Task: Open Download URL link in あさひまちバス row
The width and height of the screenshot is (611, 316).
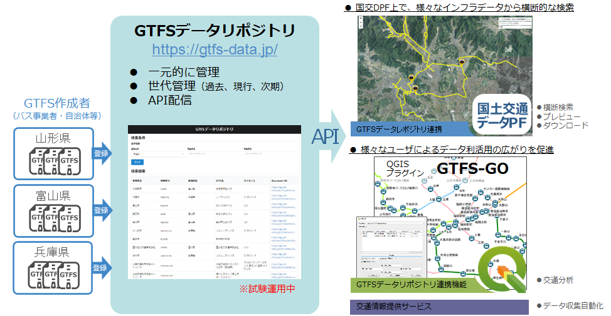Action: 284,214
